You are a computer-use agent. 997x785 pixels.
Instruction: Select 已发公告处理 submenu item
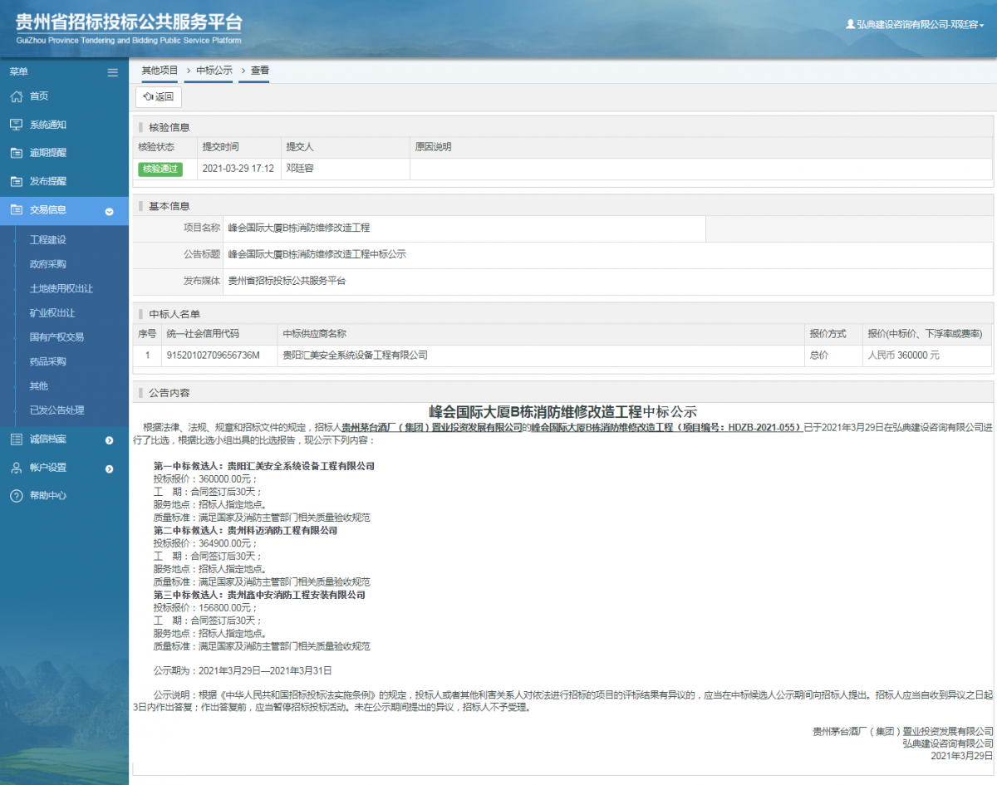[x=56, y=410]
